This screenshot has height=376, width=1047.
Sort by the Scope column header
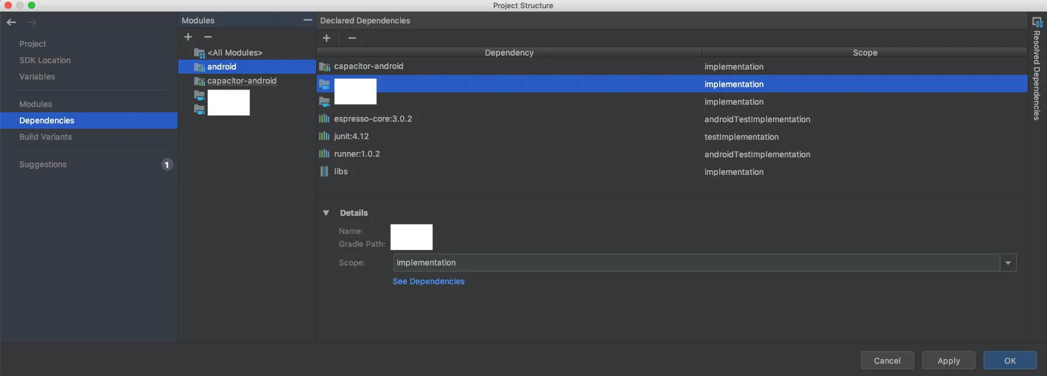pos(865,53)
